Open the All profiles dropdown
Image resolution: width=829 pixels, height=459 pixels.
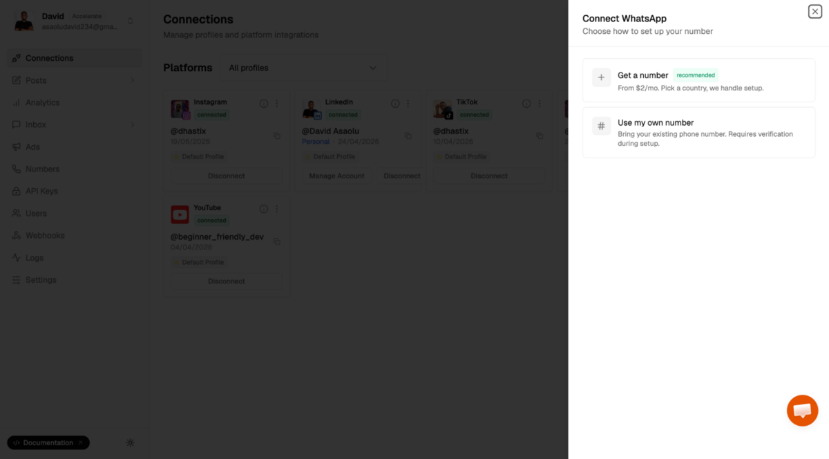point(303,68)
